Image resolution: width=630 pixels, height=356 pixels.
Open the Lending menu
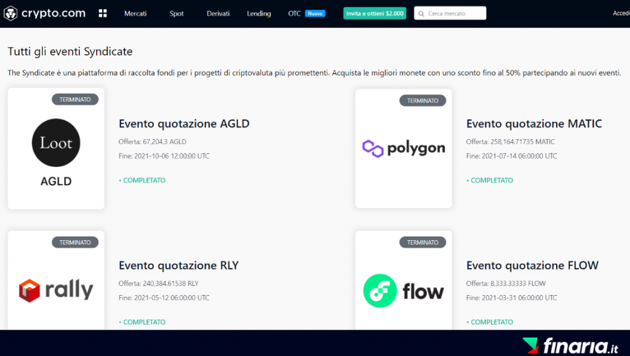(x=259, y=14)
